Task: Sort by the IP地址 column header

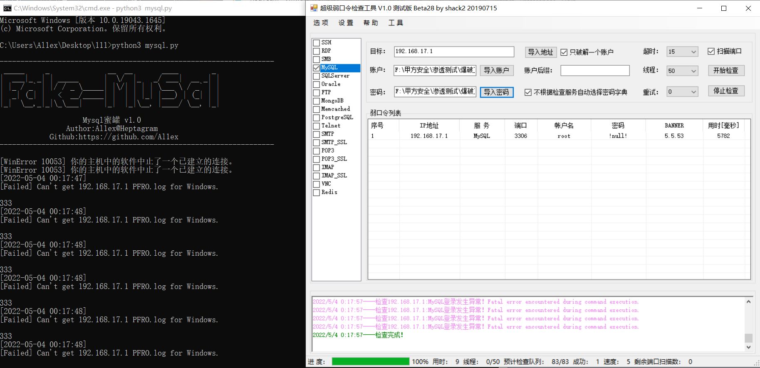Action: 429,126
